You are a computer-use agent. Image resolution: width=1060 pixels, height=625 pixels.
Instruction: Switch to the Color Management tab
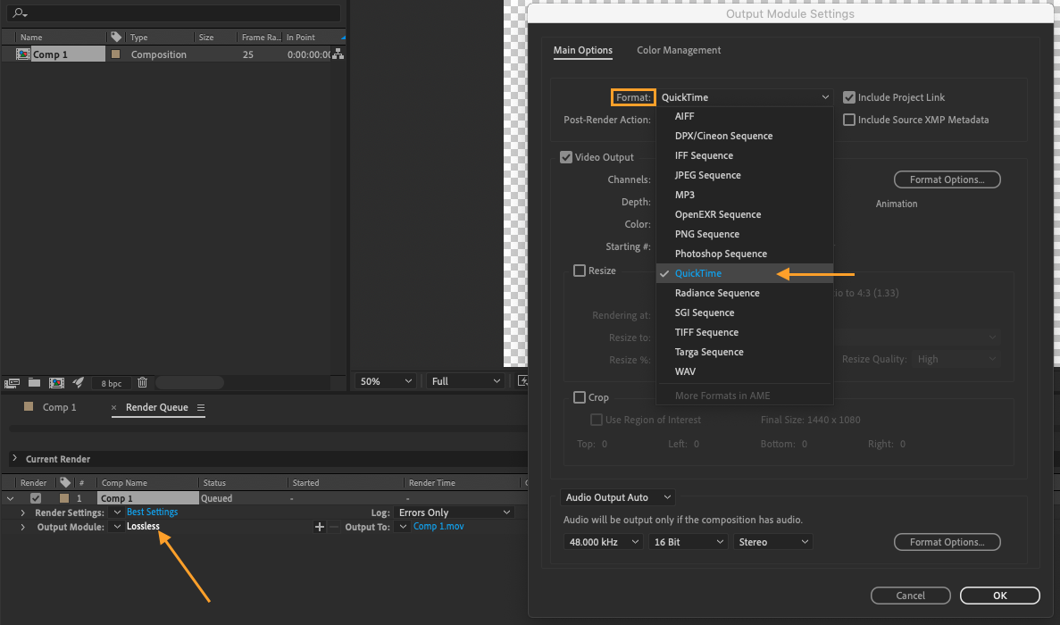coord(678,50)
